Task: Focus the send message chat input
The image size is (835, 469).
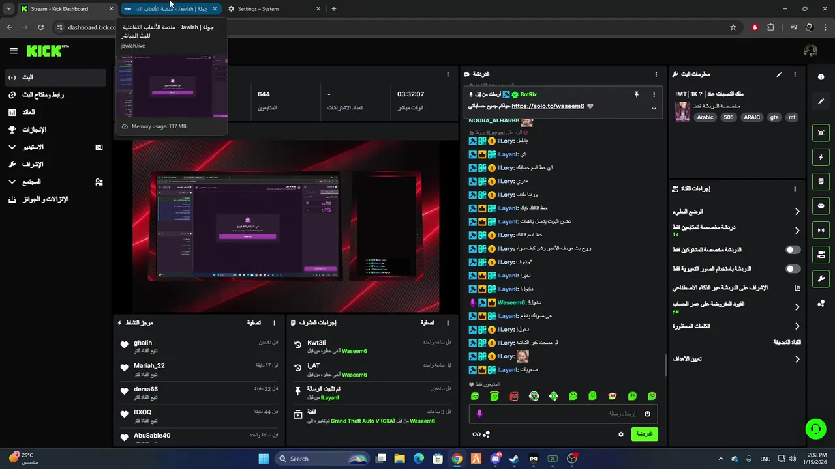Action: 563,414
